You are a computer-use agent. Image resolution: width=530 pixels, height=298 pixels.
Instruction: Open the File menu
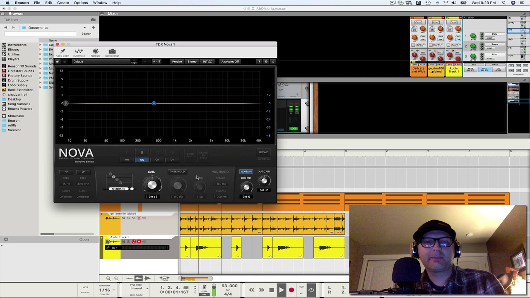tap(37, 3)
